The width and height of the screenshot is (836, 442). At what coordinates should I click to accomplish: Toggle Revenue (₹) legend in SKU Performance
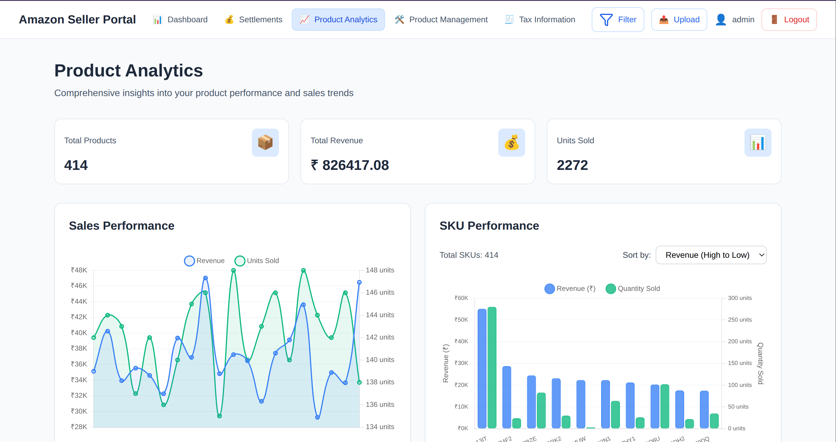(x=570, y=289)
